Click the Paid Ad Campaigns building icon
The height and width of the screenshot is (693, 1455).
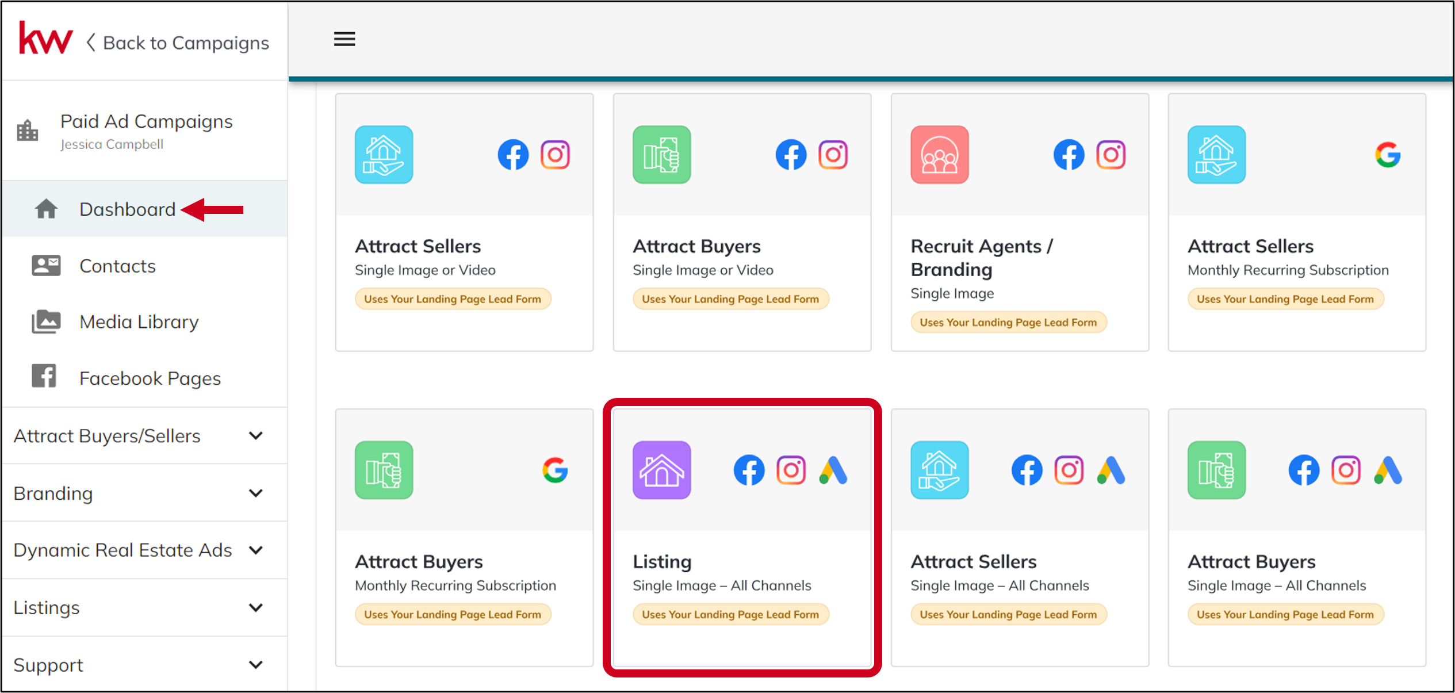coord(28,131)
